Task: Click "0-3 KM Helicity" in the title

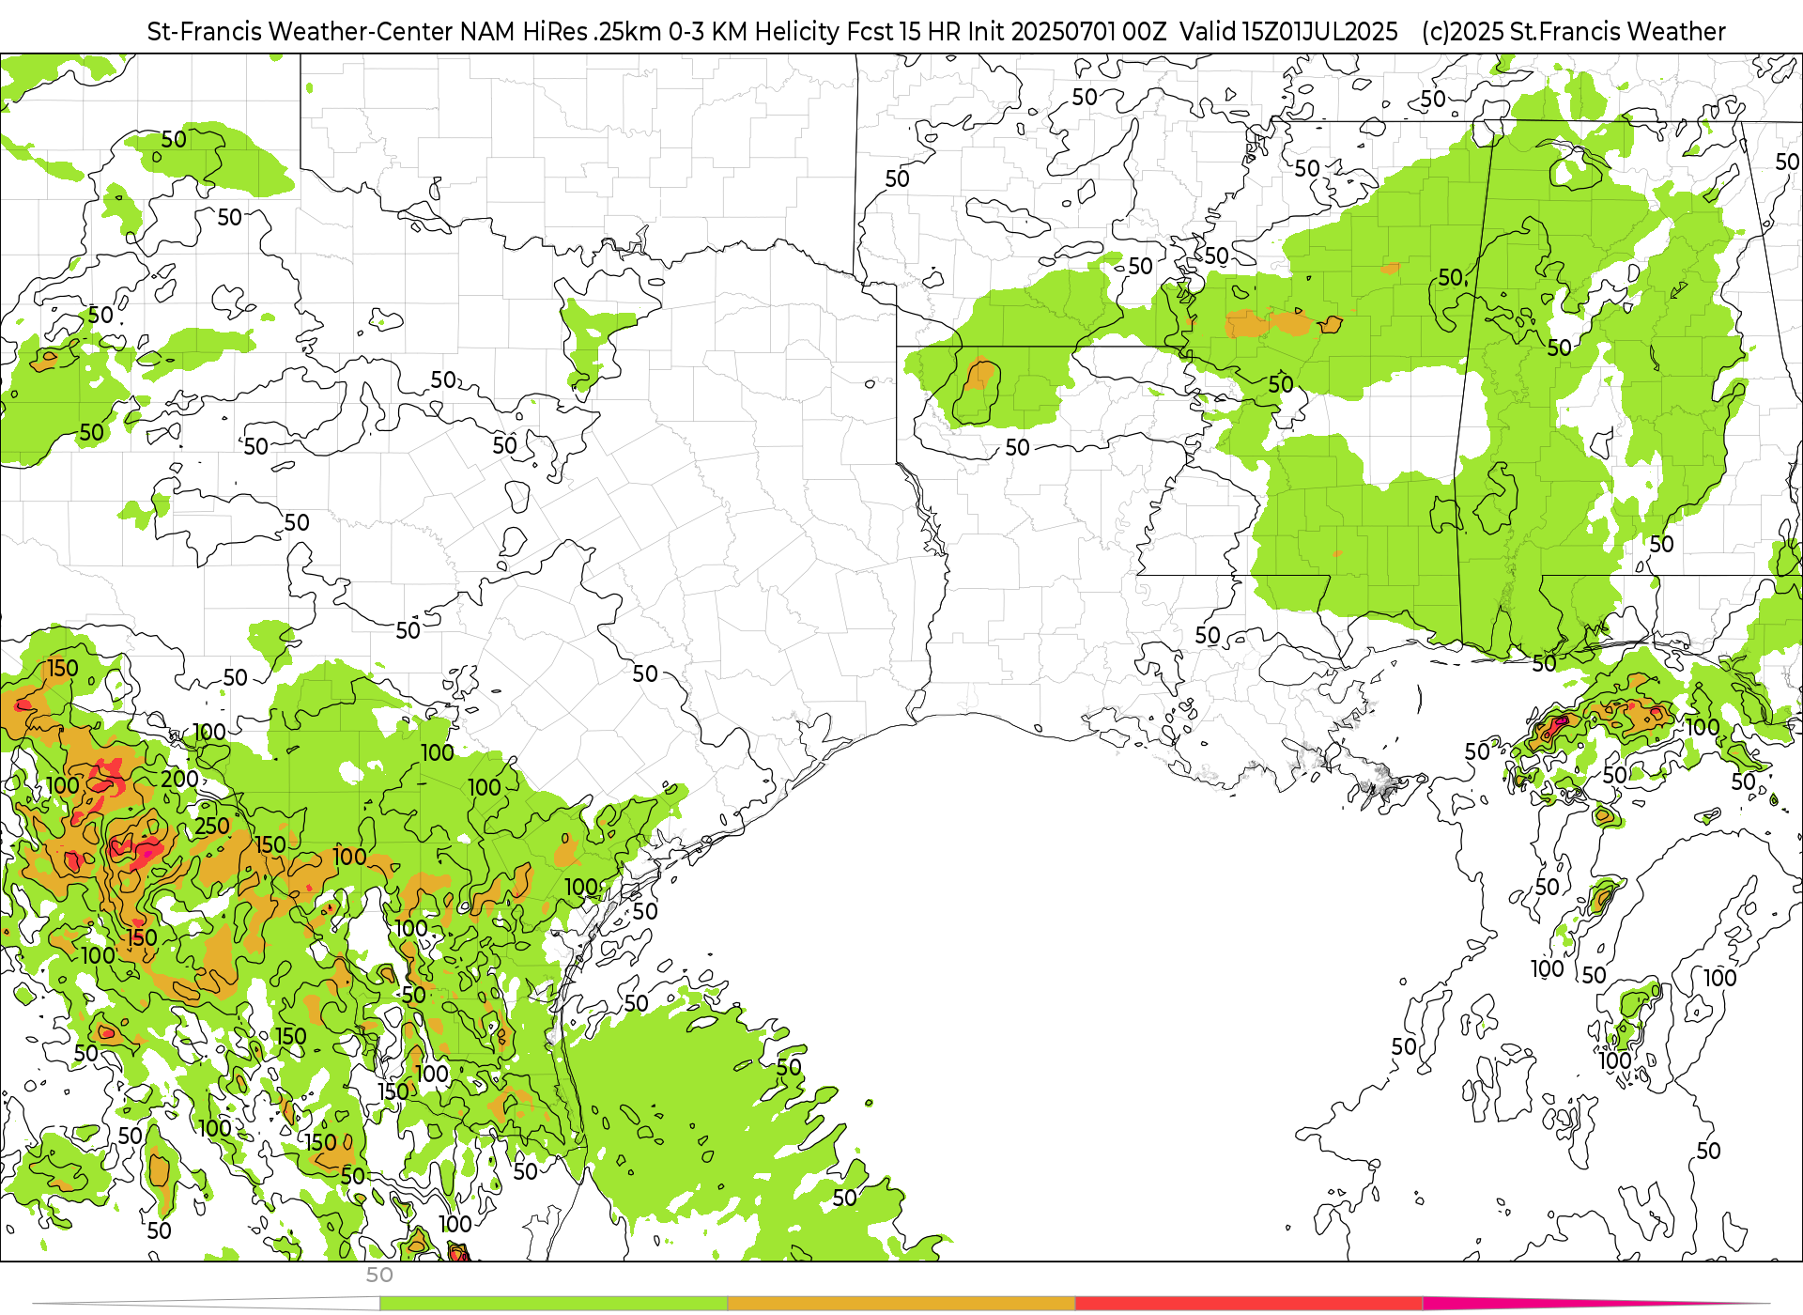Action: [x=754, y=32]
